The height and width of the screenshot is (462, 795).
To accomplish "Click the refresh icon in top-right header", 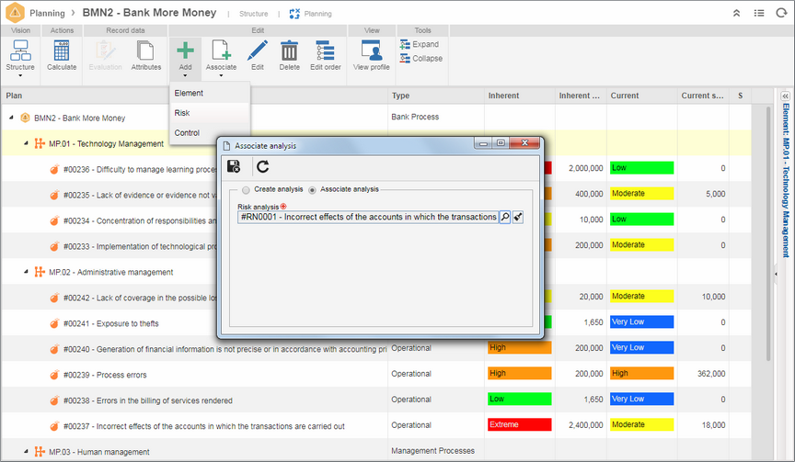I will pos(781,13).
